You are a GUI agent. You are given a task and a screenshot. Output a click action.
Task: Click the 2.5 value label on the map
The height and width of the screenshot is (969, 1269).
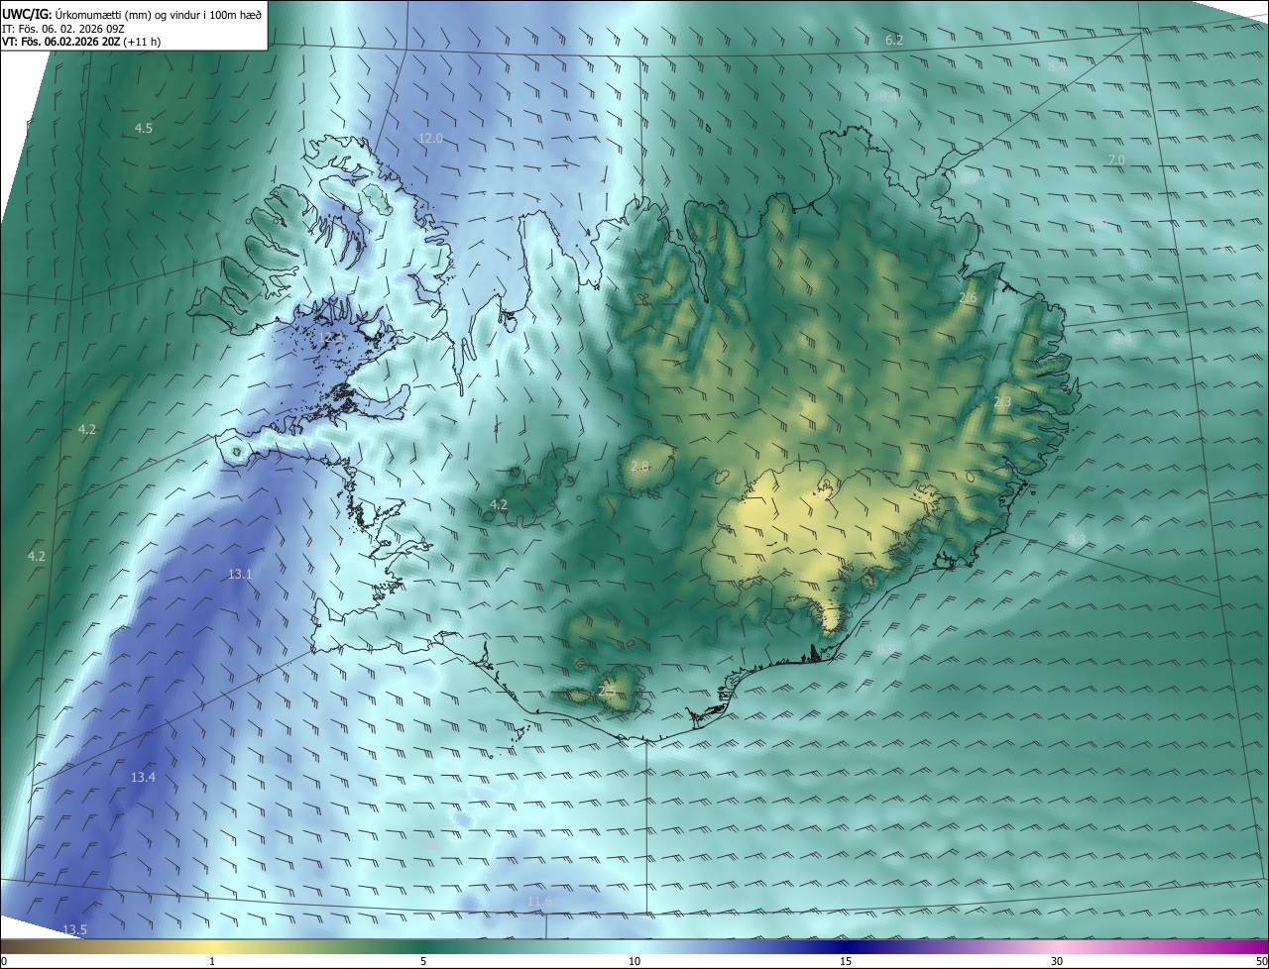tap(608, 691)
